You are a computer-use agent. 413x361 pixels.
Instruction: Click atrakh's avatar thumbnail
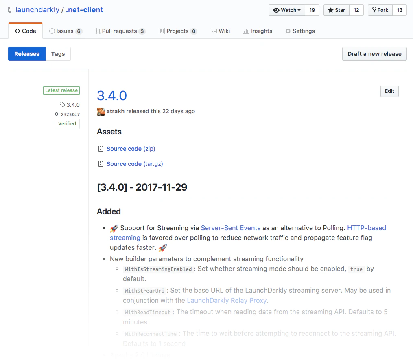[101, 111]
